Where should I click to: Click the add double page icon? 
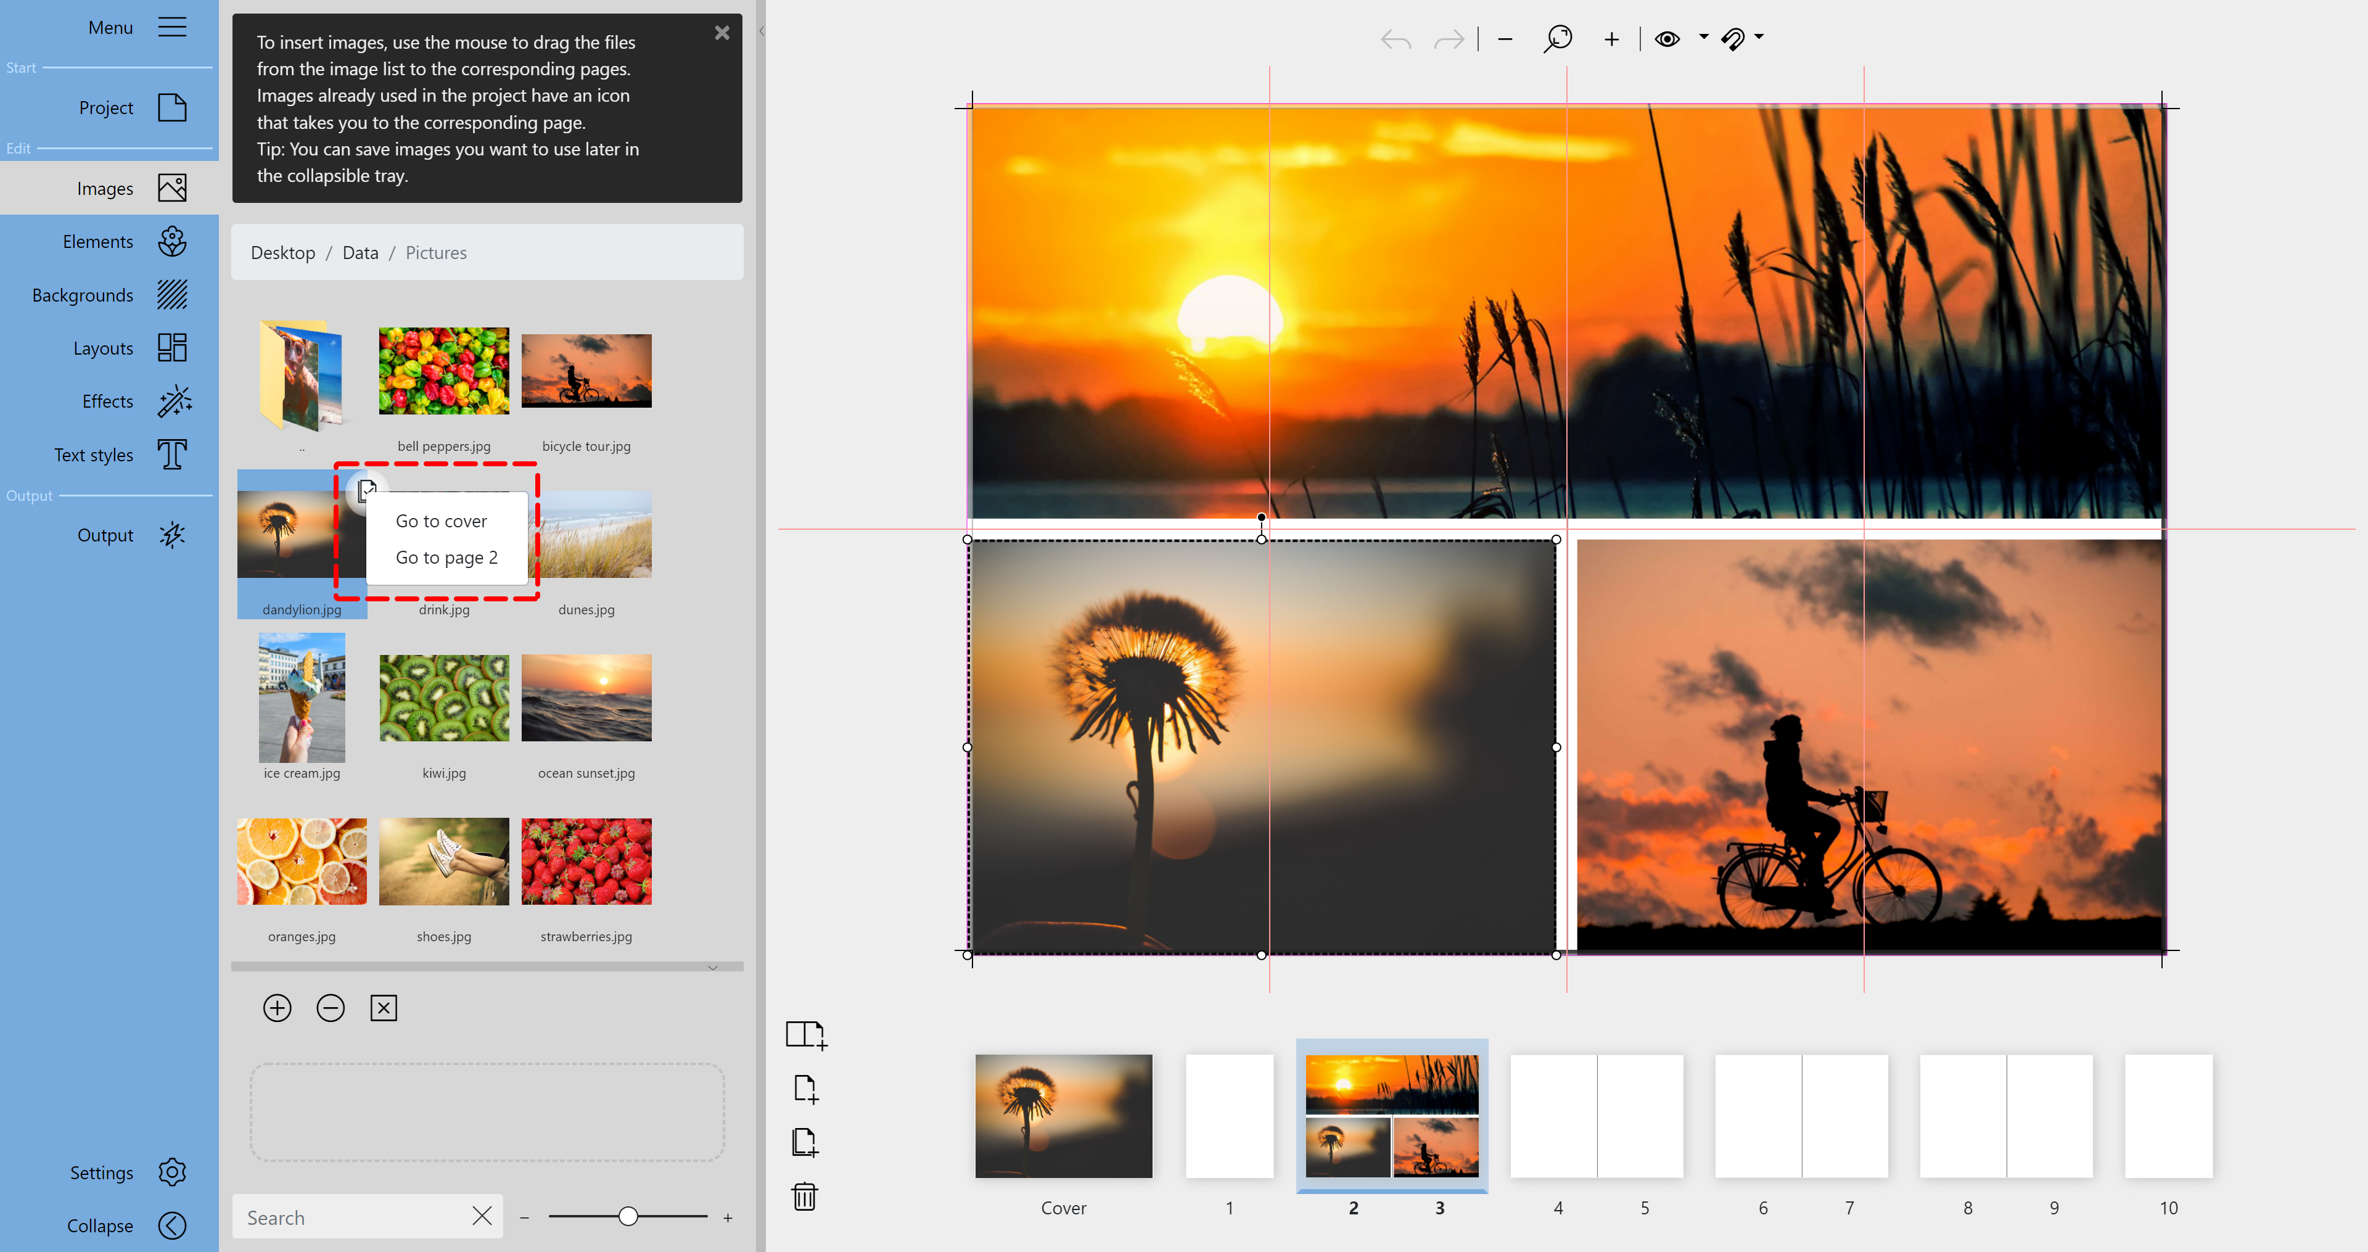click(806, 1034)
